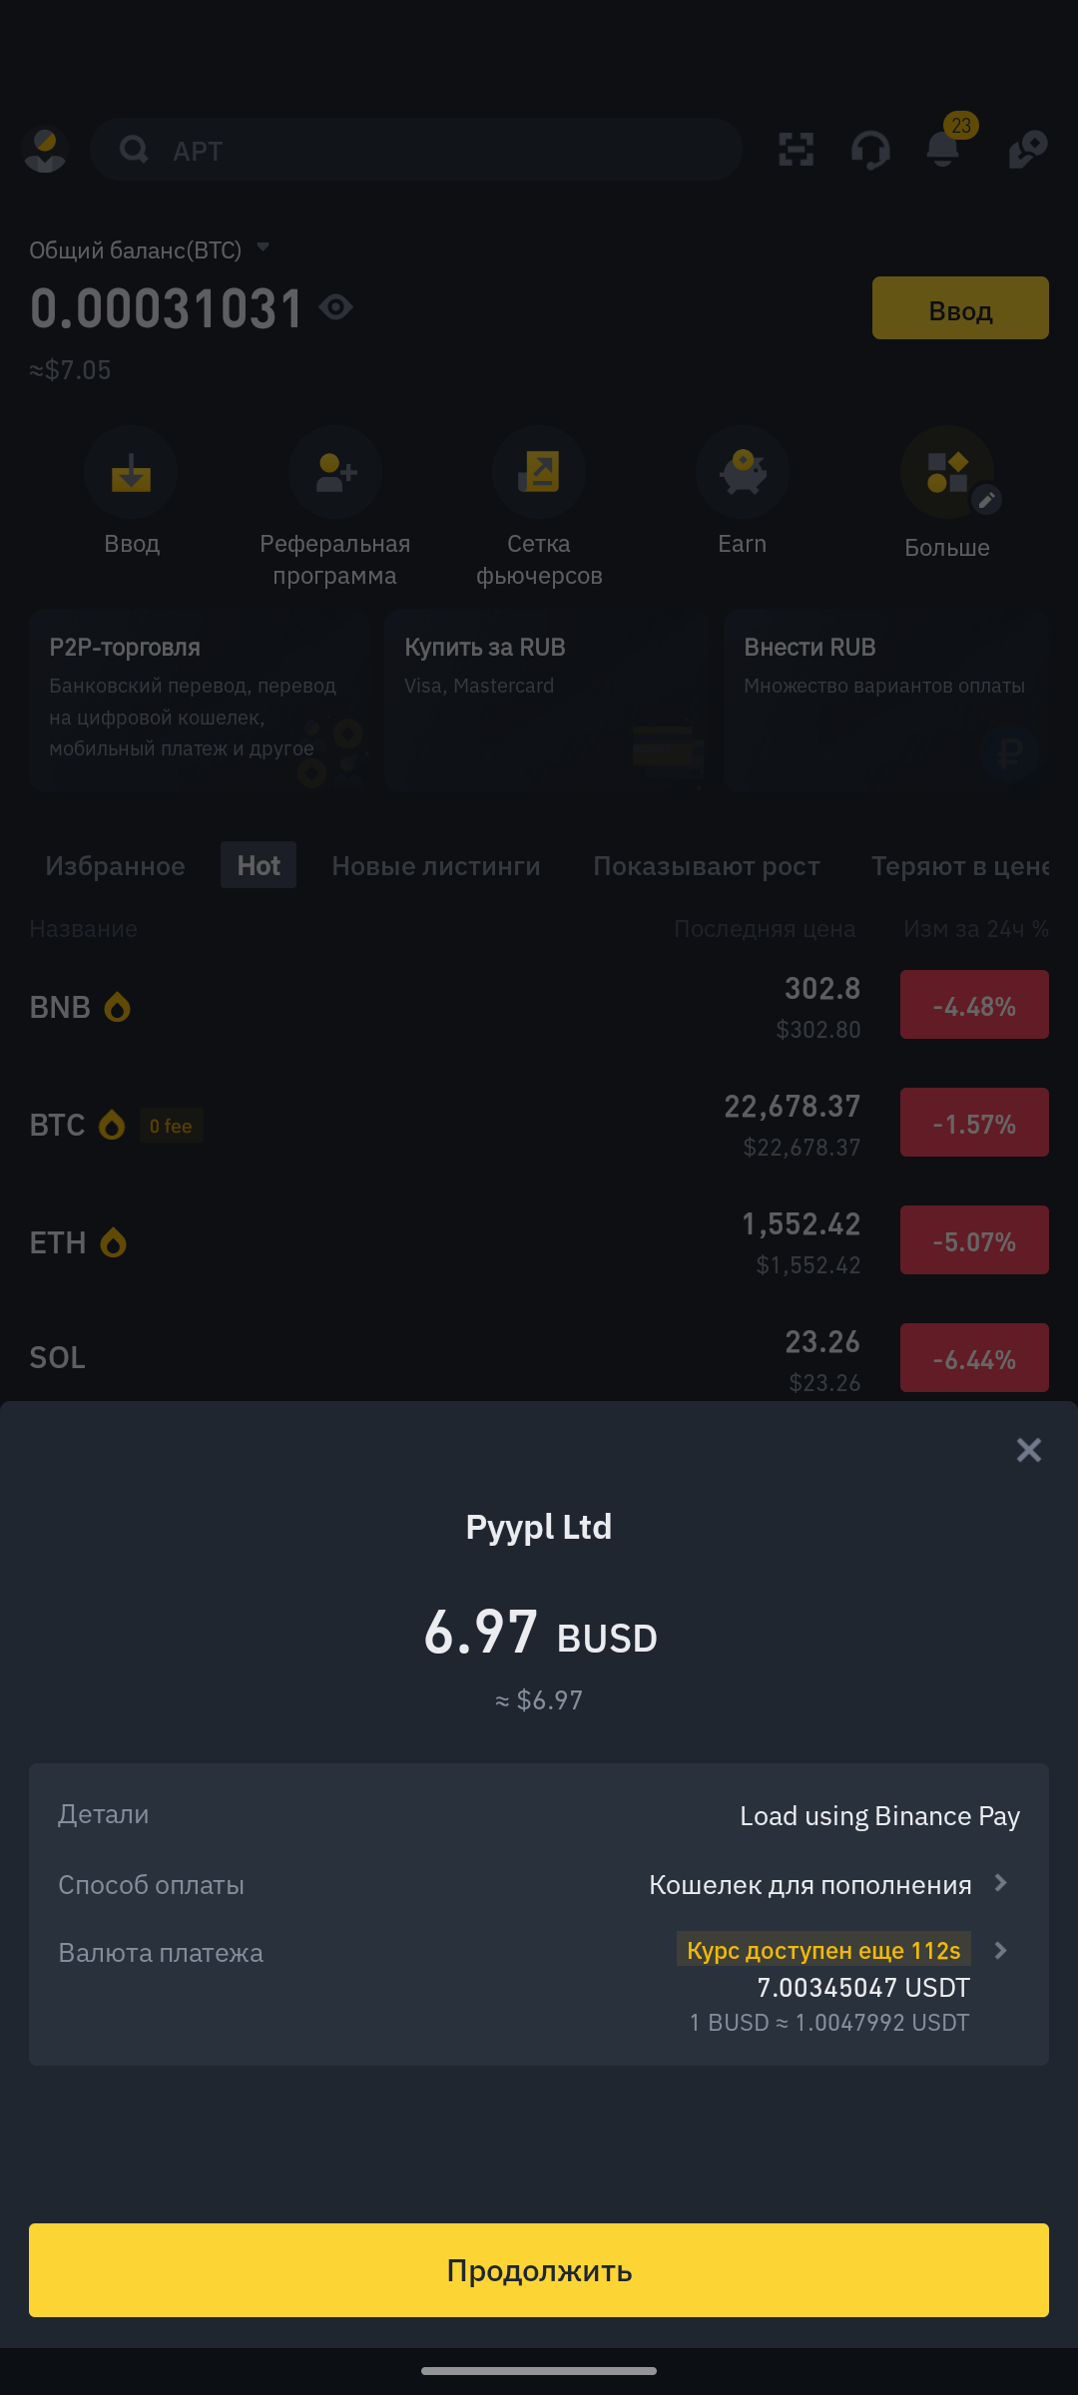Viewport: 1078px width, 2395px height.
Task: Switch to the Новые листинги tab
Action: tap(435, 866)
